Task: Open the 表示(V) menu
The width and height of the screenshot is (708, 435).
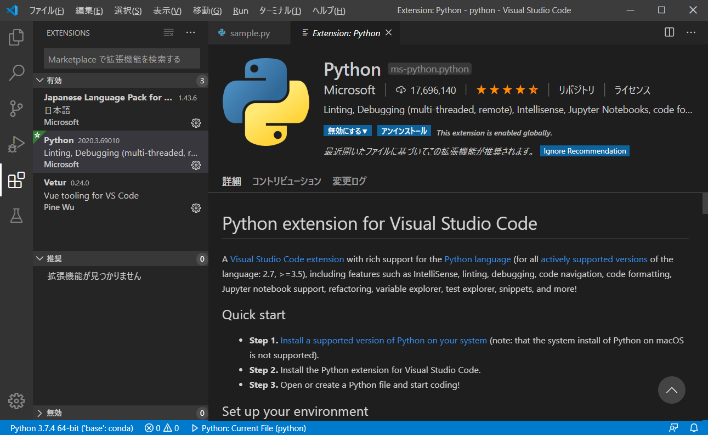Action: point(167,10)
